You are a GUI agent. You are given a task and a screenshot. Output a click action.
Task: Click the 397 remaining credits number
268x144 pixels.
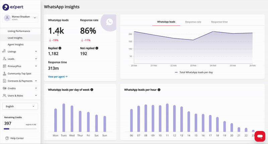pos(8,123)
